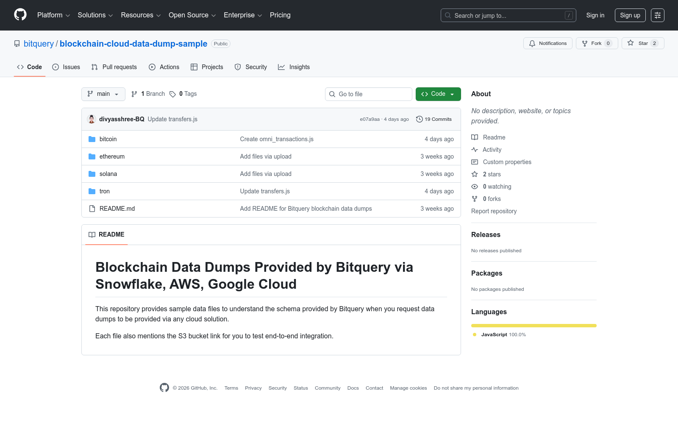Click the pulse icon beside Activity

point(475,150)
